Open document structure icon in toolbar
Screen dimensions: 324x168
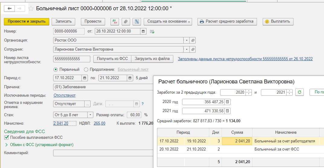136,21
